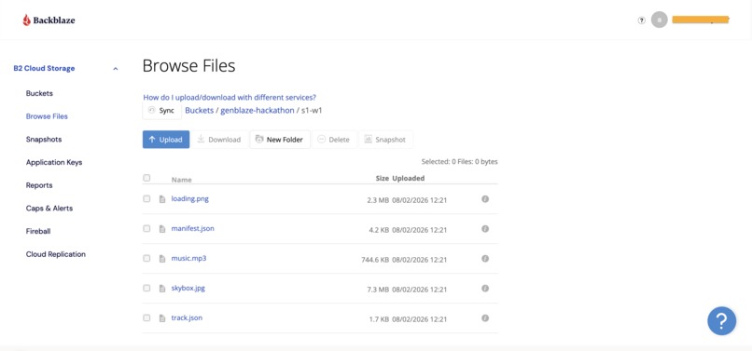Click the 7.3 MB size value
The width and height of the screenshot is (752, 351).
click(378, 290)
